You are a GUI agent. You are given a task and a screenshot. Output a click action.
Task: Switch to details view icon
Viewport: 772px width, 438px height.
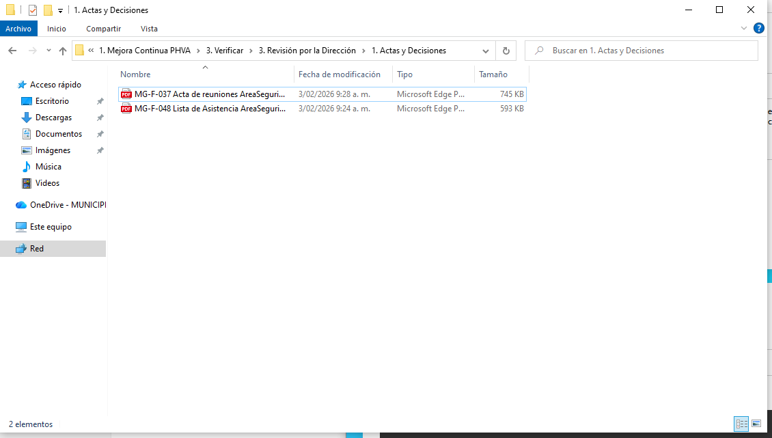pos(741,424)
